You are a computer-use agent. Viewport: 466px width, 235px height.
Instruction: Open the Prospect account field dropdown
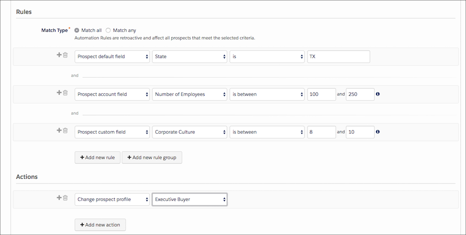pyautogui.click(x=112, y=94)
